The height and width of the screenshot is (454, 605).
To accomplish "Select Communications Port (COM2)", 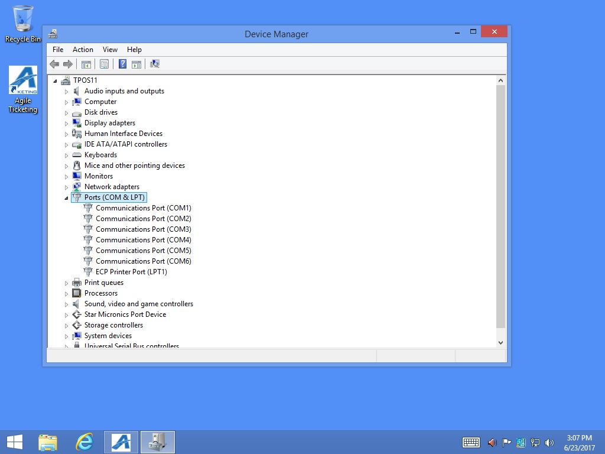I will click(144, 219).
